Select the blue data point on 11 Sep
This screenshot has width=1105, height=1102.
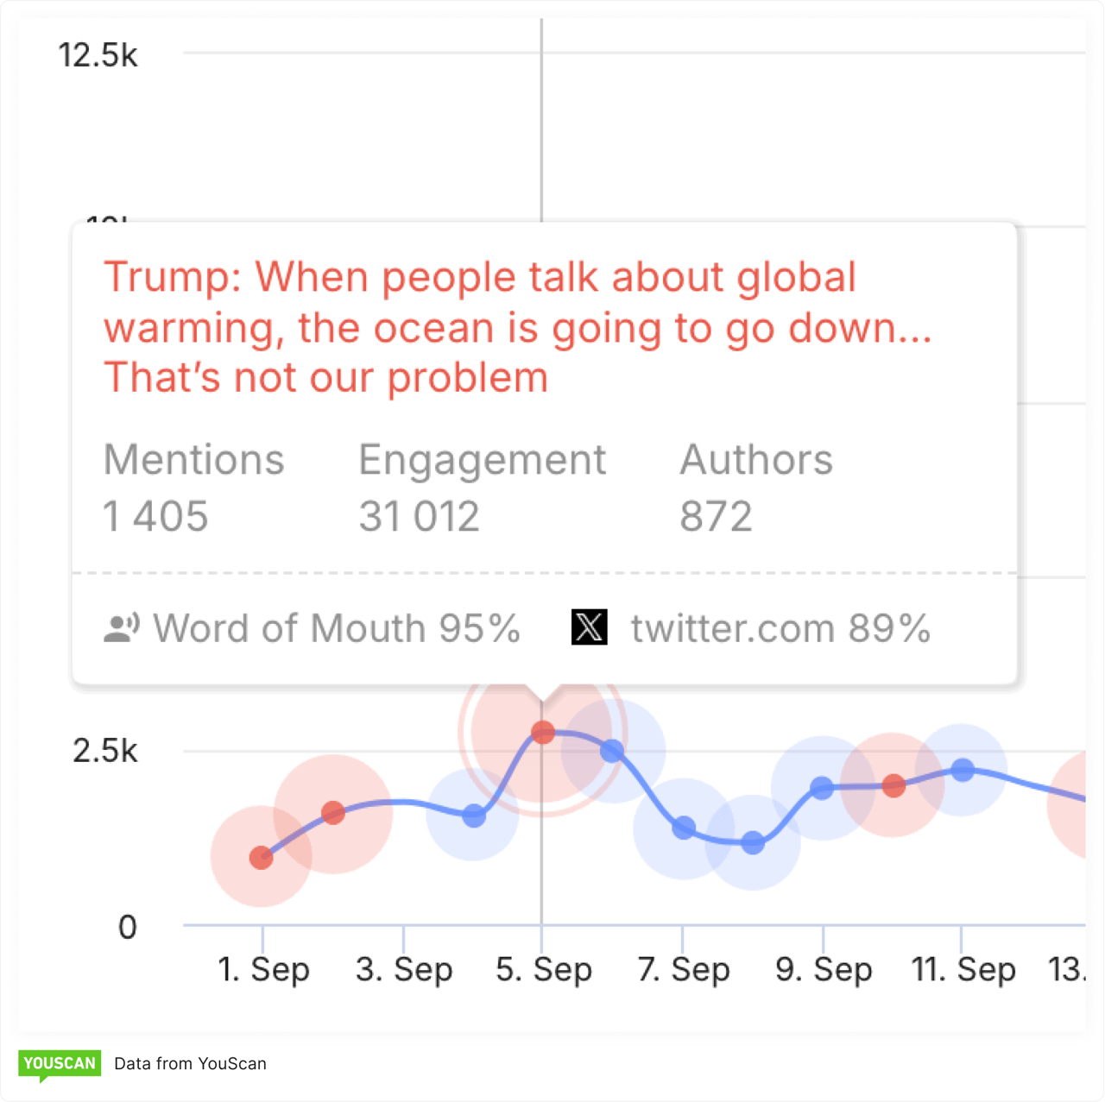[963, 770]
